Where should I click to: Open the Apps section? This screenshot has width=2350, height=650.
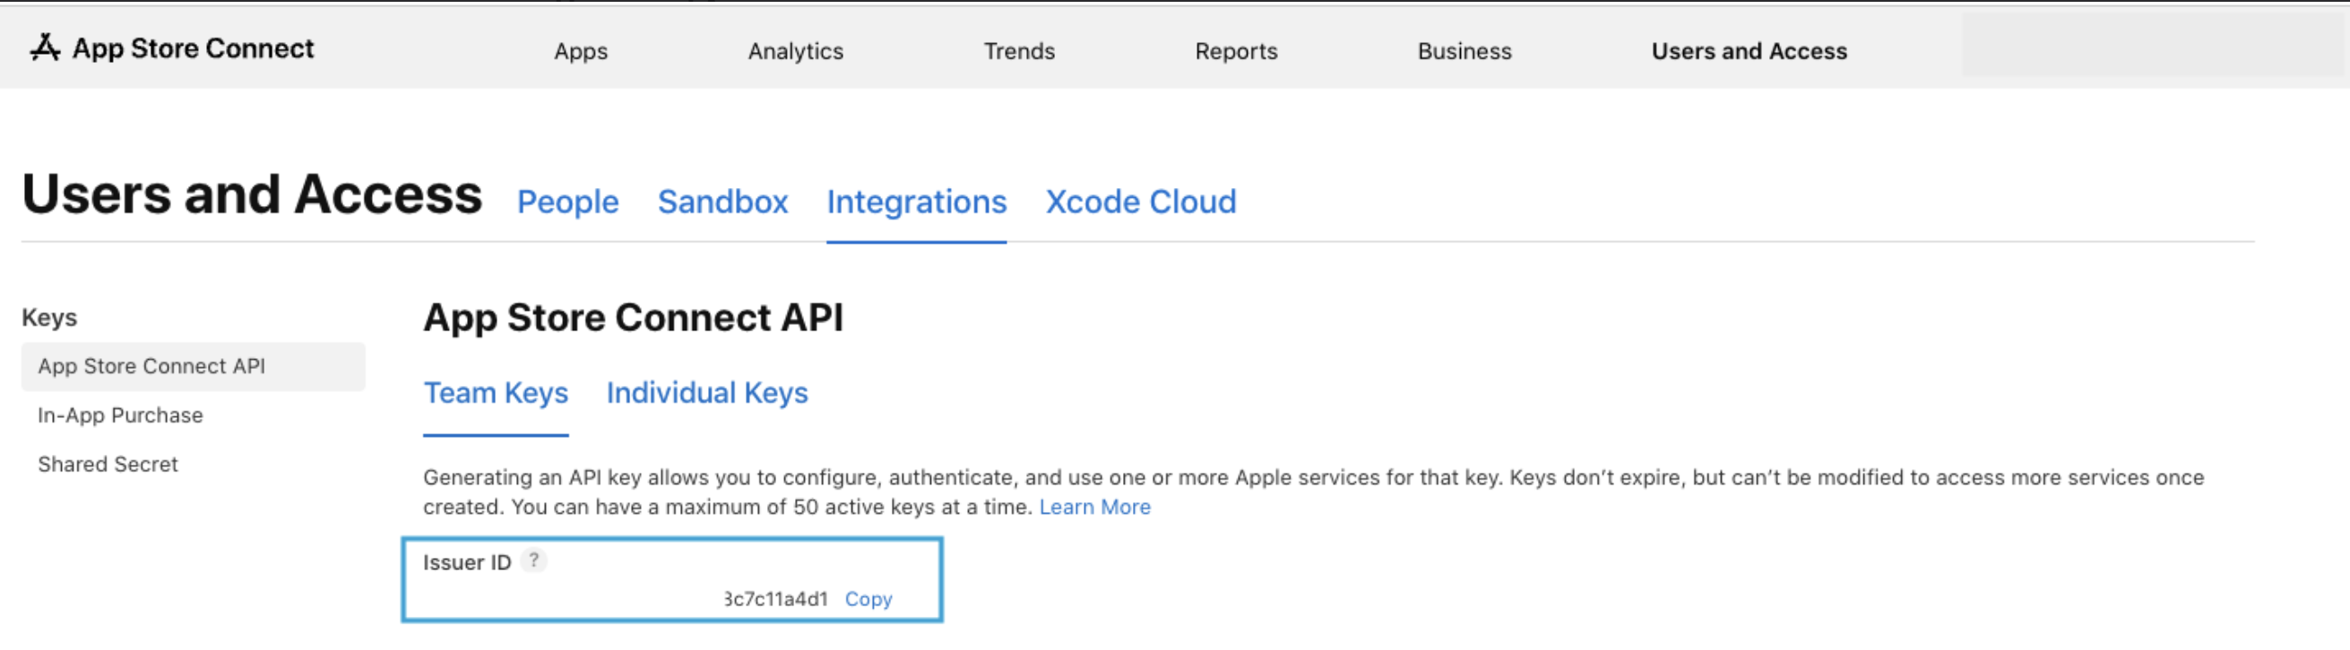pyautogui.click(x=580, y=51)
